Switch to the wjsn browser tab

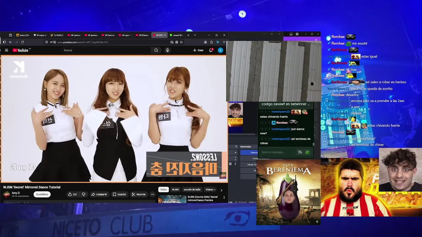pyautogui.click(x=125, y=35)
